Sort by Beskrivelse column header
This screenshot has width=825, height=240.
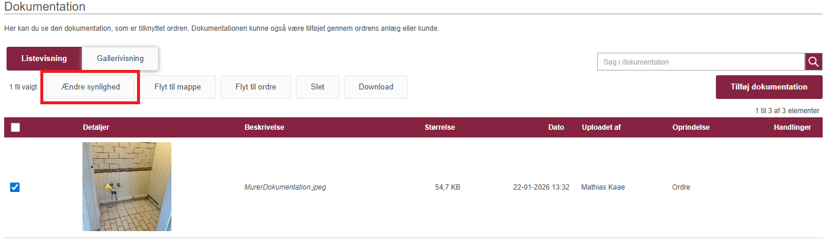(265, 127)
